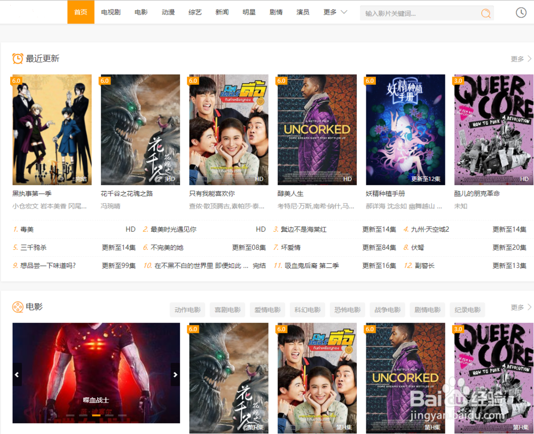The height and width of the screenshot is (434, 534).
Task: Switch to the 电视剧 tab
Action: (111, 12)
